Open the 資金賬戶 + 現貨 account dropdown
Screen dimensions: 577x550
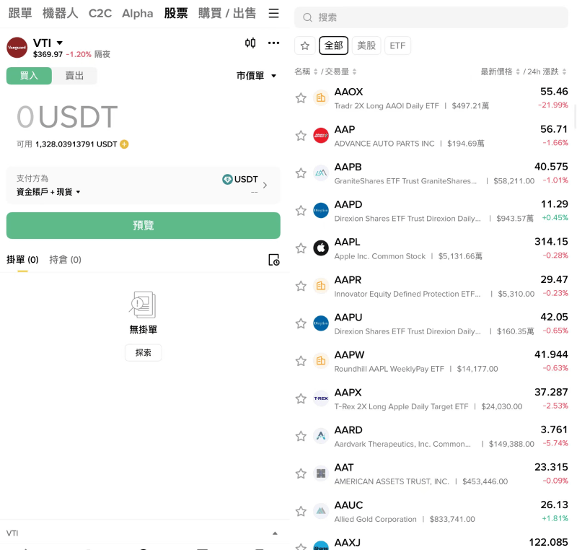coord(48,192)
